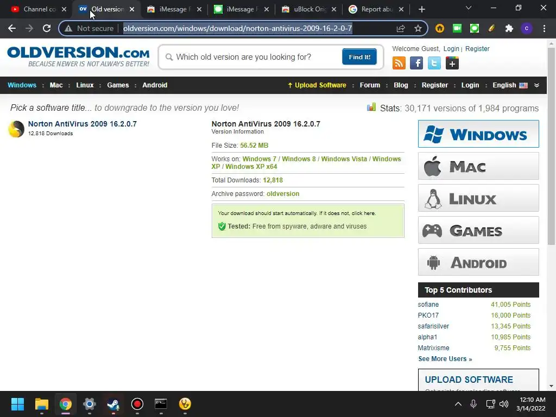Screen dimensions: 556x417
Task: Click the OLDVERSION.COM site logo
Action: (78, 56)
